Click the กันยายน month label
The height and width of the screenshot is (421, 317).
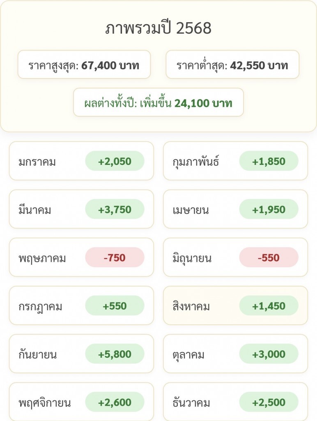(x=38, y=354)
